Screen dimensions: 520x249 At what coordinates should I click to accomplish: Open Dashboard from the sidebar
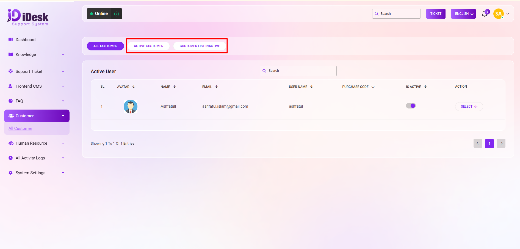pyautogui.click(x=25, y=40)
